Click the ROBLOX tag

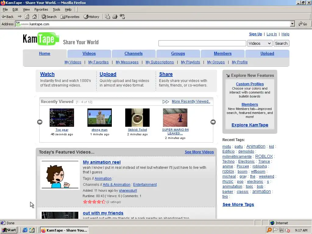[264, 156]
